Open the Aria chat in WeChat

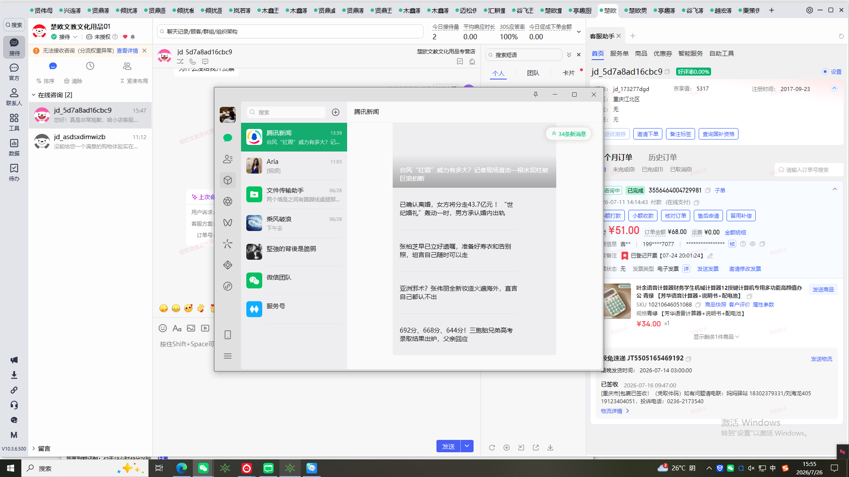(294, 166)
